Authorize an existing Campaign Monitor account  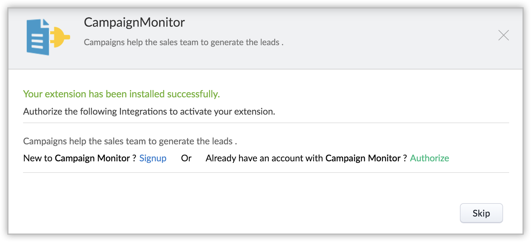(x=429, y=158)
